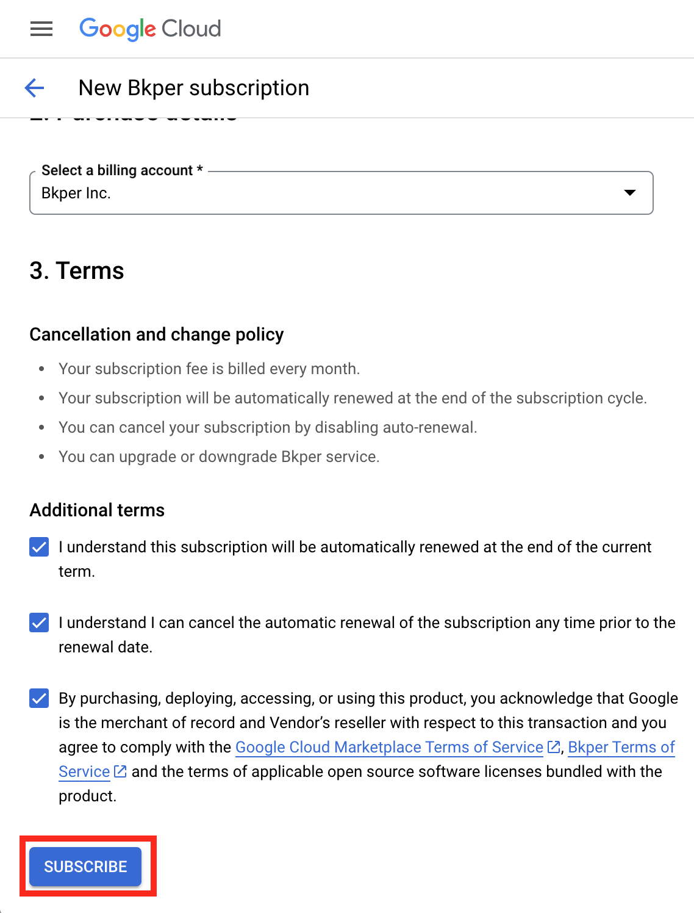This screenshot has height=913, width=694.
Task: Uncheck the cancel-anytime acknowledgment checkbox
Action: tap(38, 622)
